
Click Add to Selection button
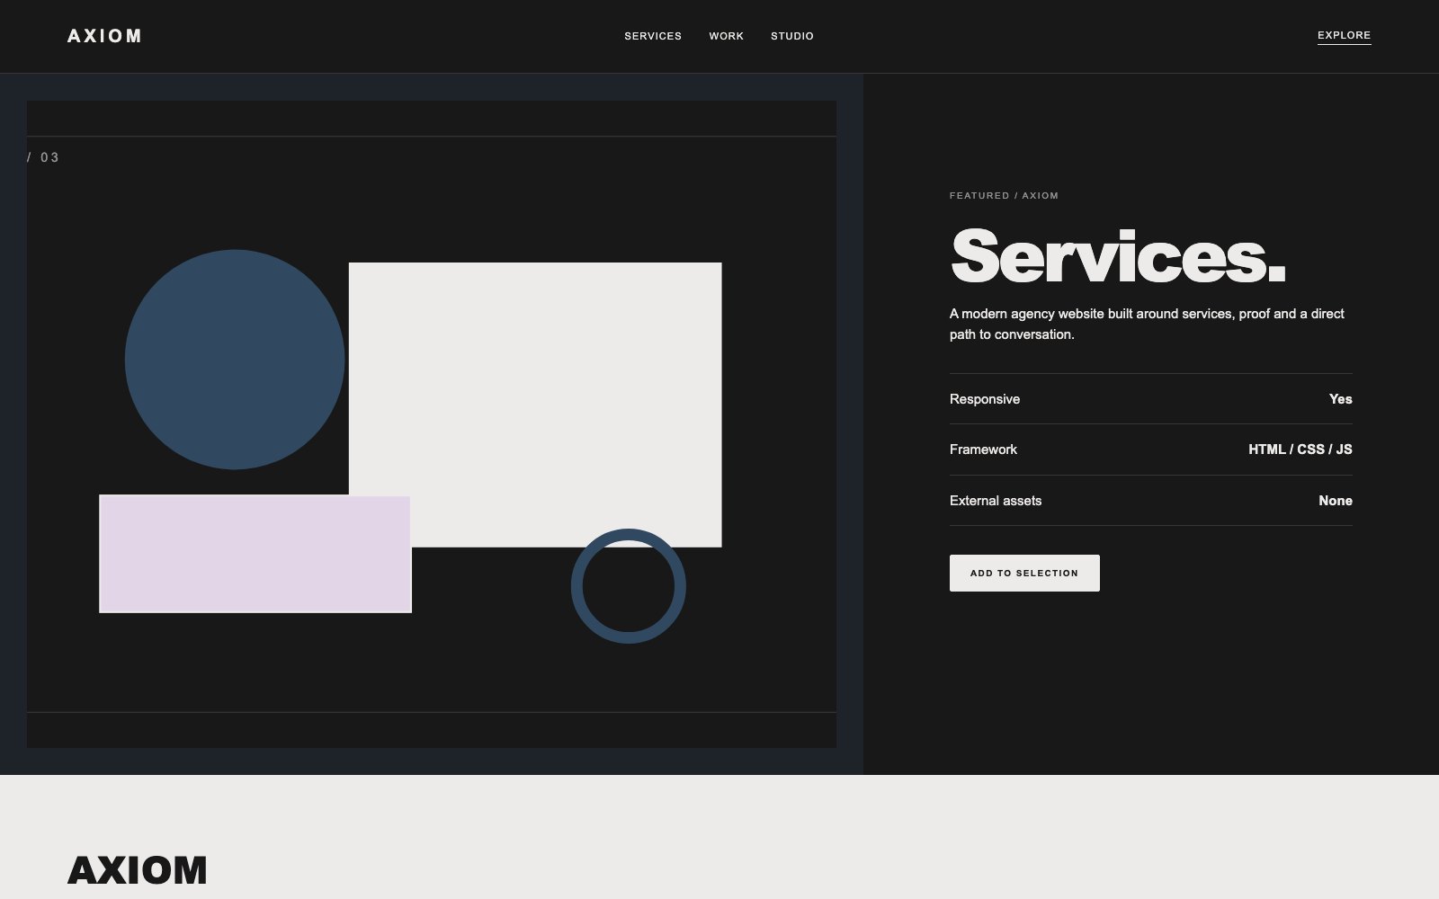1024,573
